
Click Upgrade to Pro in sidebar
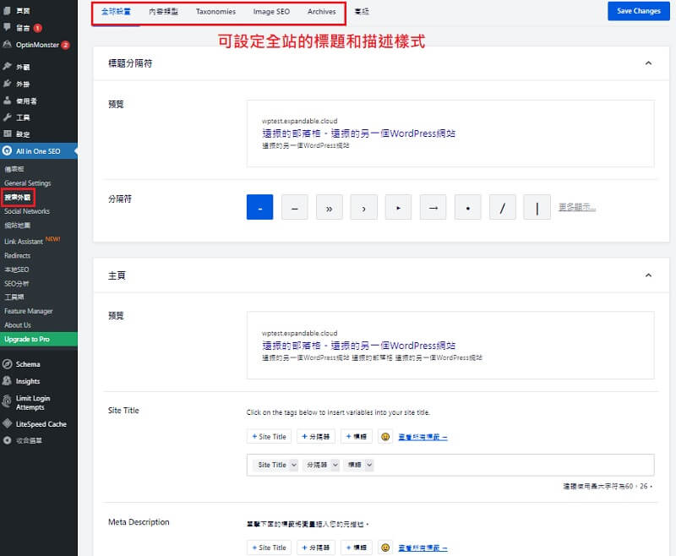pyautogui.click(x=39, y=339)
